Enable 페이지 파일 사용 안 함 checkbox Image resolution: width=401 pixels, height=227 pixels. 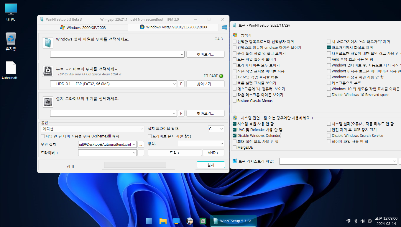pos(329,142)
